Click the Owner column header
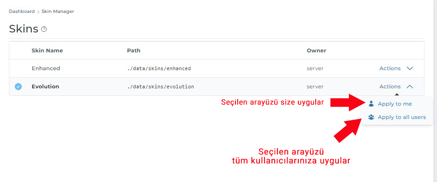Image resolution: width=437 pixels, height=182 pixels. click(x=316, y=51)
